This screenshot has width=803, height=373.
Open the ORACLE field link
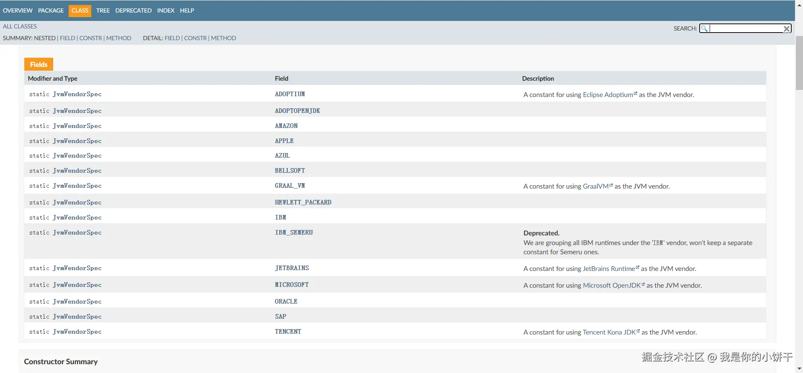pyautogui.click(x=286, y=301)
